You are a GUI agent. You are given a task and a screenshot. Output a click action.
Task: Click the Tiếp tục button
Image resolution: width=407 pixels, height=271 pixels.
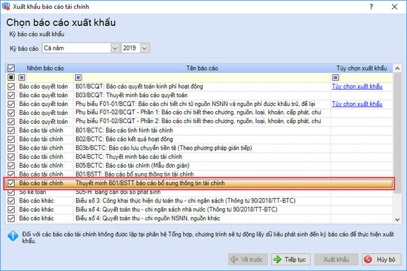click(x=291, y=260)
